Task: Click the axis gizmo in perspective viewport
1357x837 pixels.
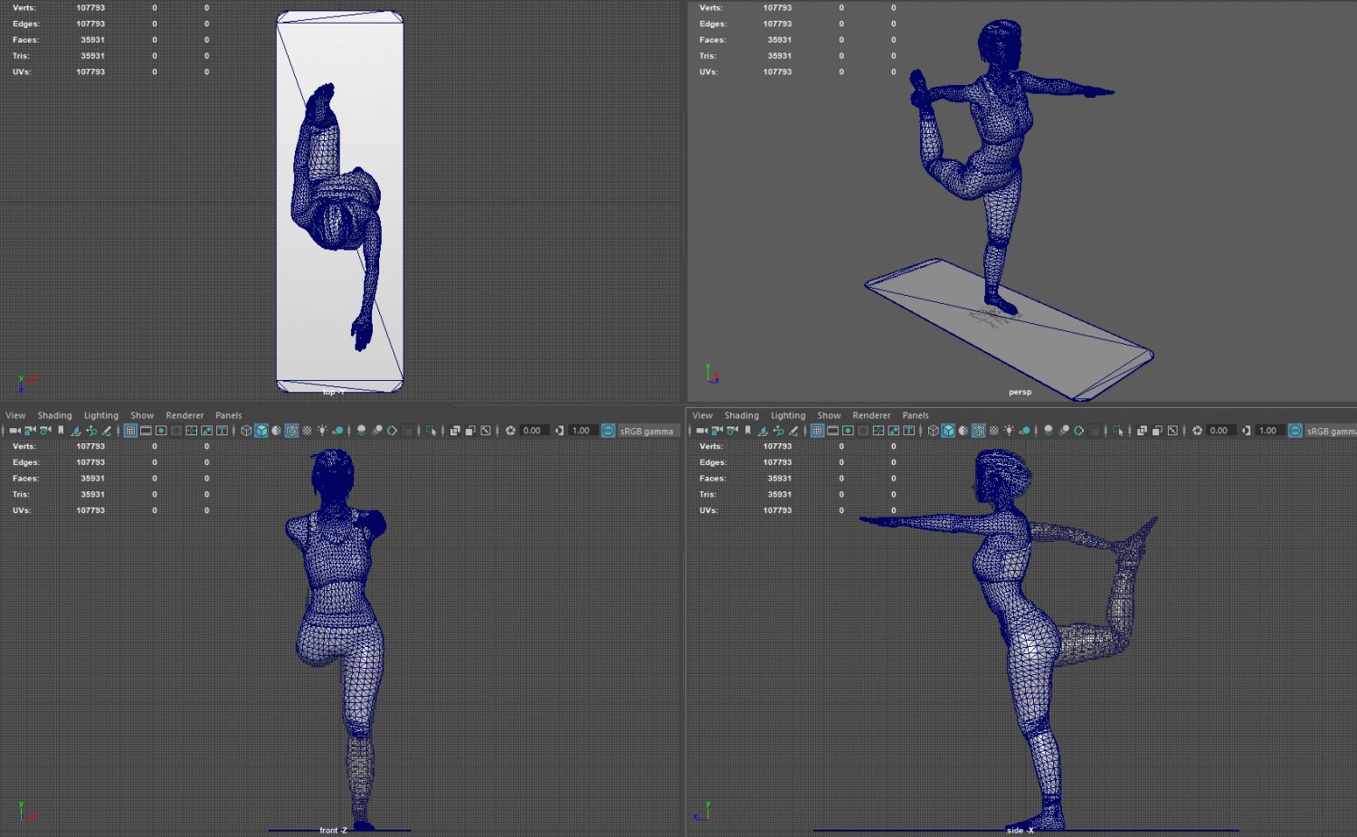Action: pyautogui.click(x=711, y=375)
